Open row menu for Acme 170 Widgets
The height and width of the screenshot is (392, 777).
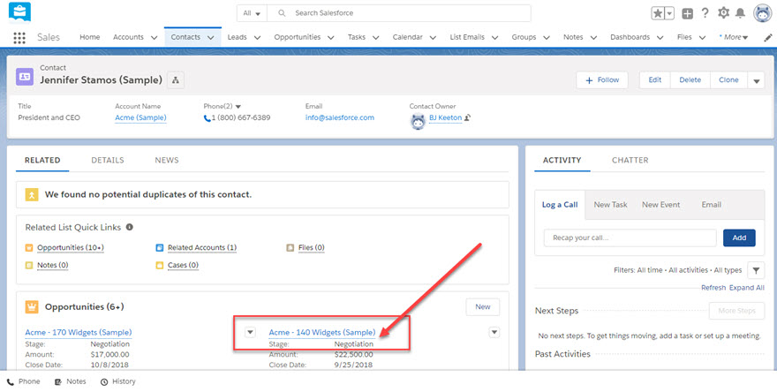(x=249, y=332)
